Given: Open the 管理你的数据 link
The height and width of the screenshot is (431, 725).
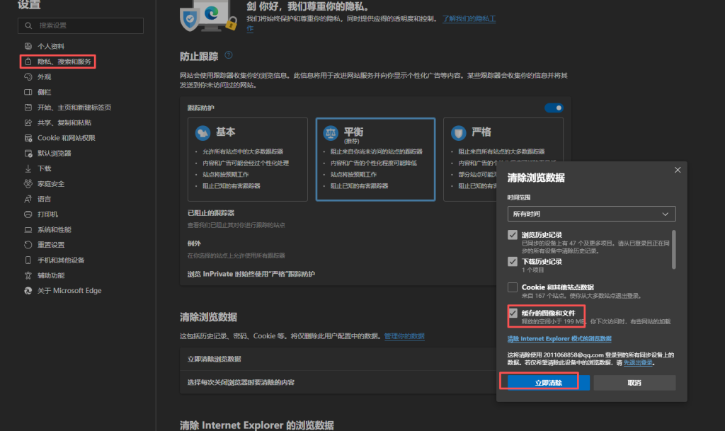Looking at the screenshot, I should (404, 336).
